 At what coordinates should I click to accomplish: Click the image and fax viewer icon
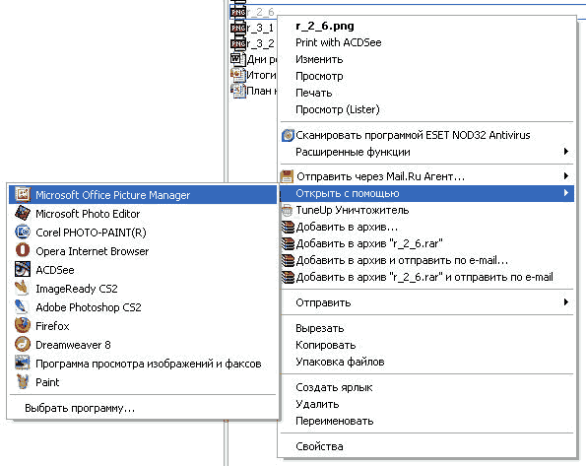[23, 363]
